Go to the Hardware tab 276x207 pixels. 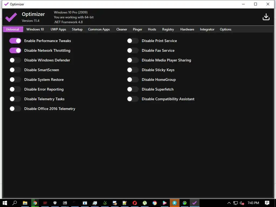coord(187,29)
